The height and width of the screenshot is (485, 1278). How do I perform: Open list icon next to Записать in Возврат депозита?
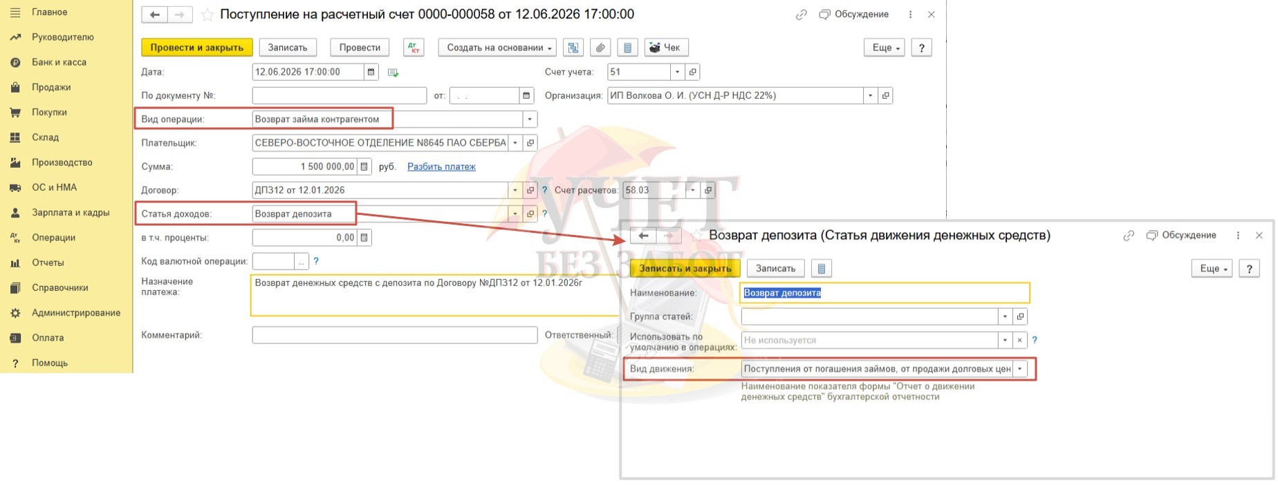tap(821, 268)
